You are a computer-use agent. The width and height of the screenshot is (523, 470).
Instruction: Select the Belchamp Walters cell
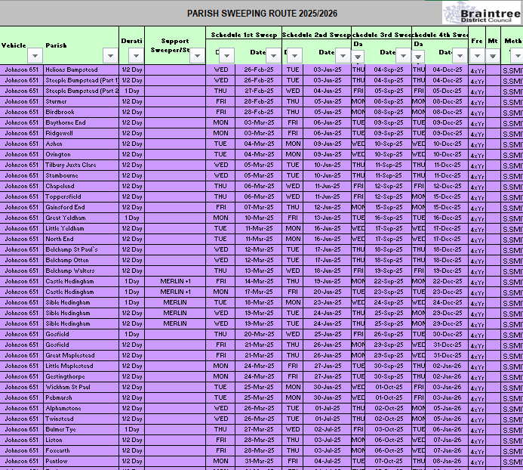[81, 271]
